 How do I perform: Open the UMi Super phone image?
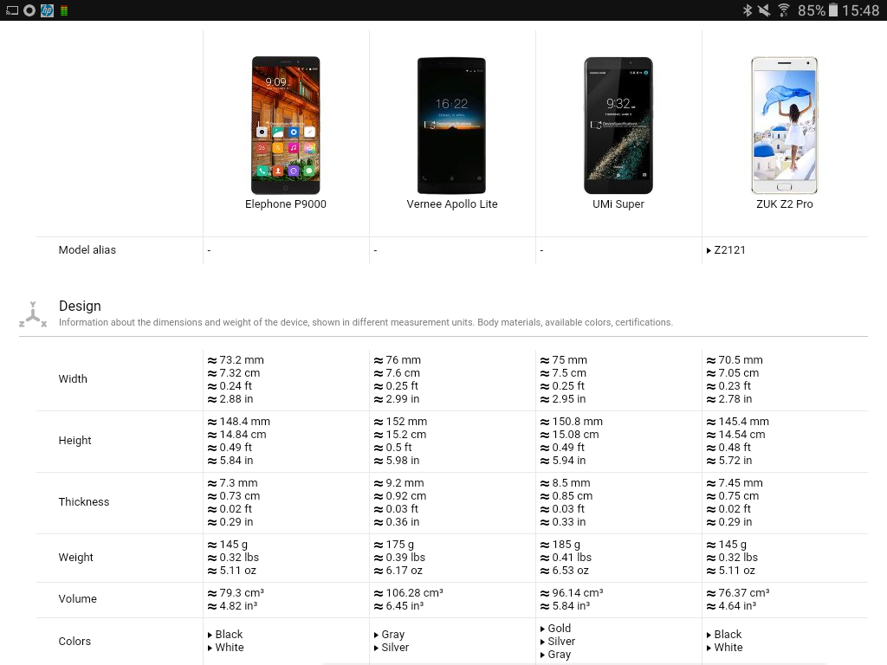[x=618, y=126]
